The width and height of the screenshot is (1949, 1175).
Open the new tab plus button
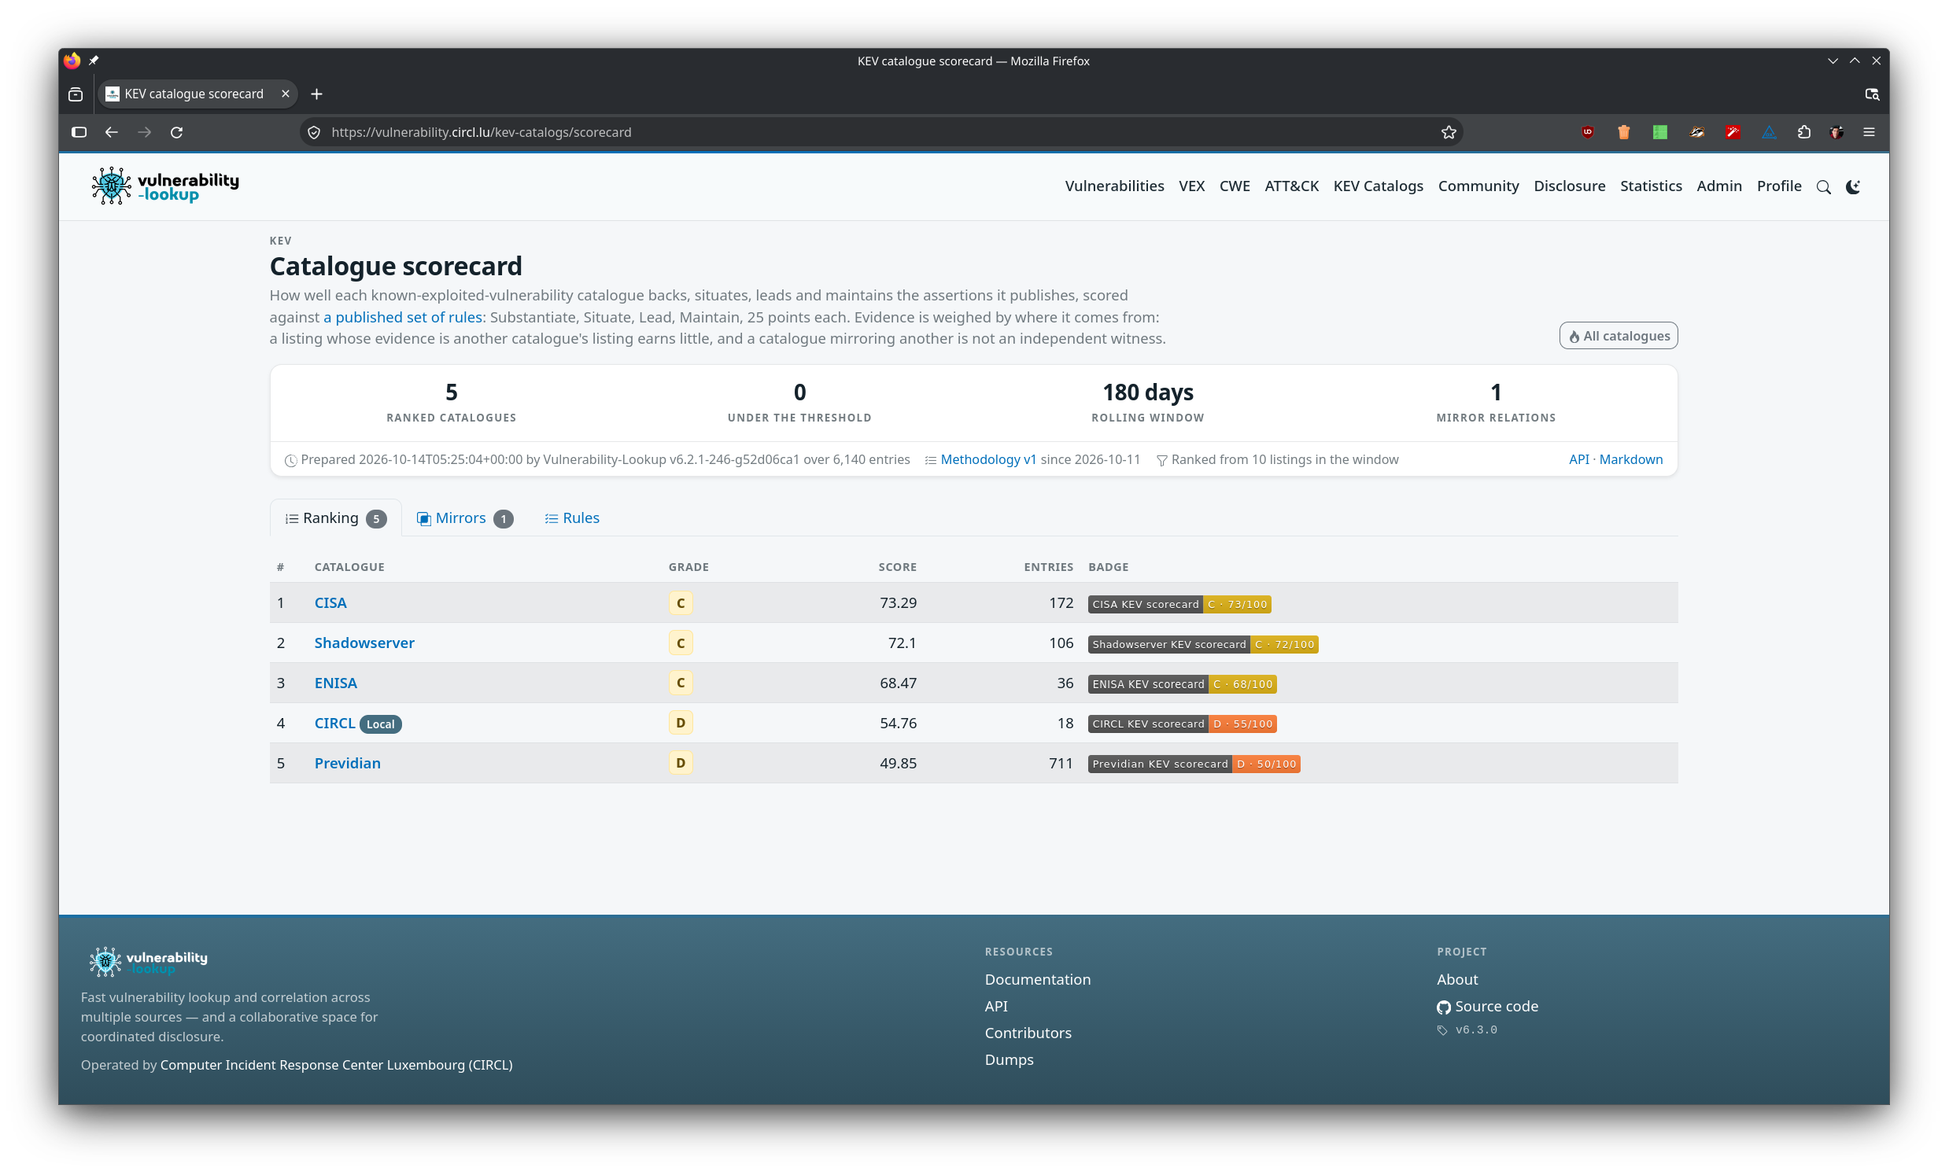tap(316, 94)
